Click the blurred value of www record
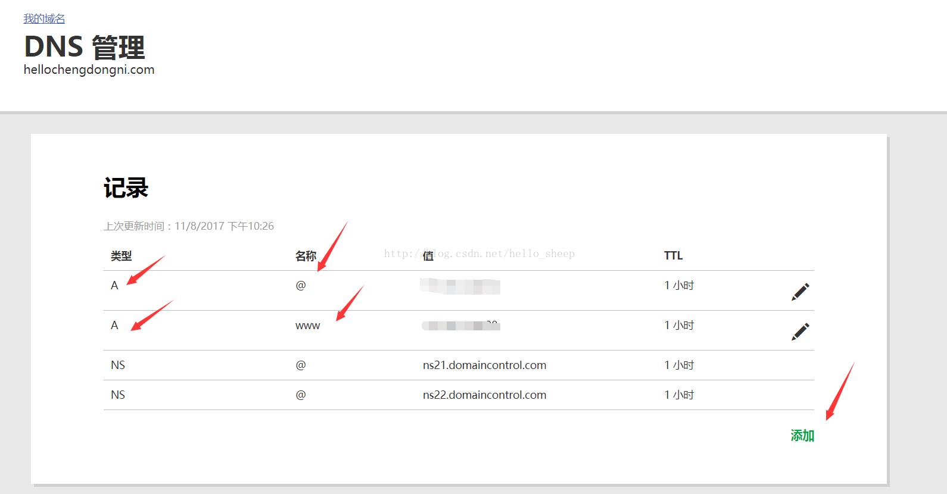Screen dimensions: 947x494 [461, 326]
